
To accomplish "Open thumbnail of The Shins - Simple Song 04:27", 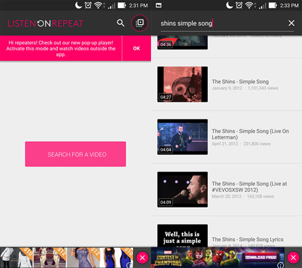I will (x=182, y=84).
